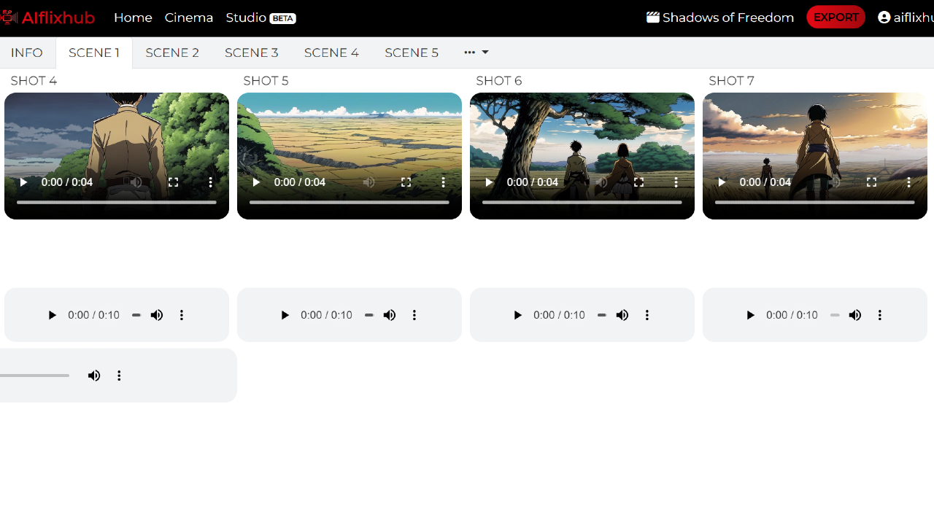Image resolution: width=934 pixels, height=525 pixels.
Task: Open more options on Shot 6 video
Action: pyautogui.click(x=676, y=182)
